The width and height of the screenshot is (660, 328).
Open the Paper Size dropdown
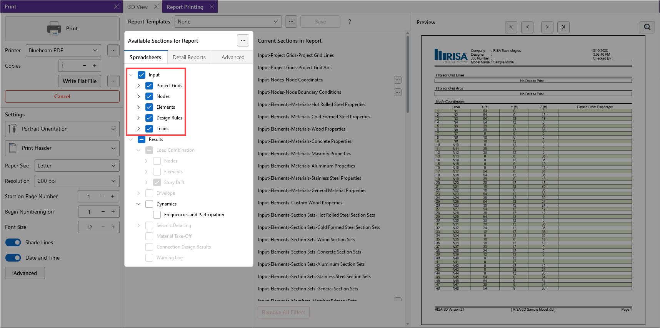click(x=77, y=166)
